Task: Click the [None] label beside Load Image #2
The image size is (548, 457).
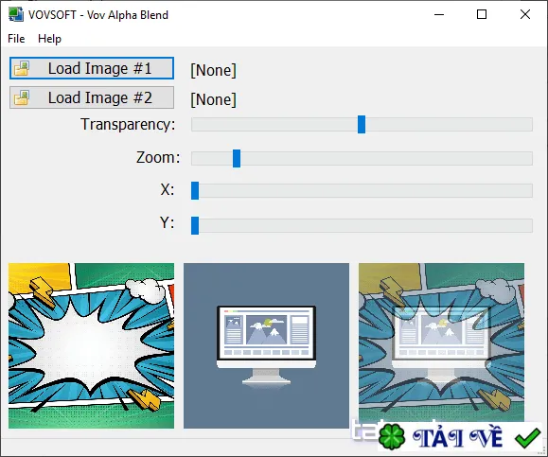Action: pos(213,99)
